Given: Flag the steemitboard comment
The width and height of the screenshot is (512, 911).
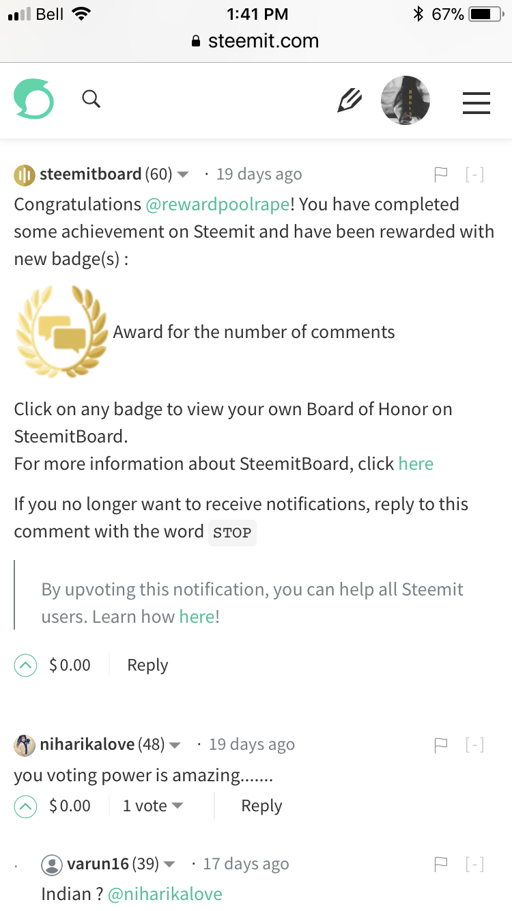Looking at the screenshot, I should click(x=441, y=175).
